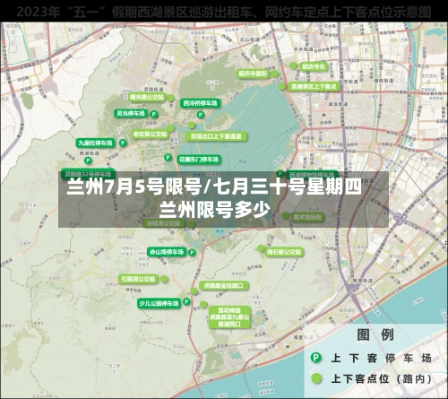
Task: Click the 花圃东门停车场 label
Action: [199, 160]
